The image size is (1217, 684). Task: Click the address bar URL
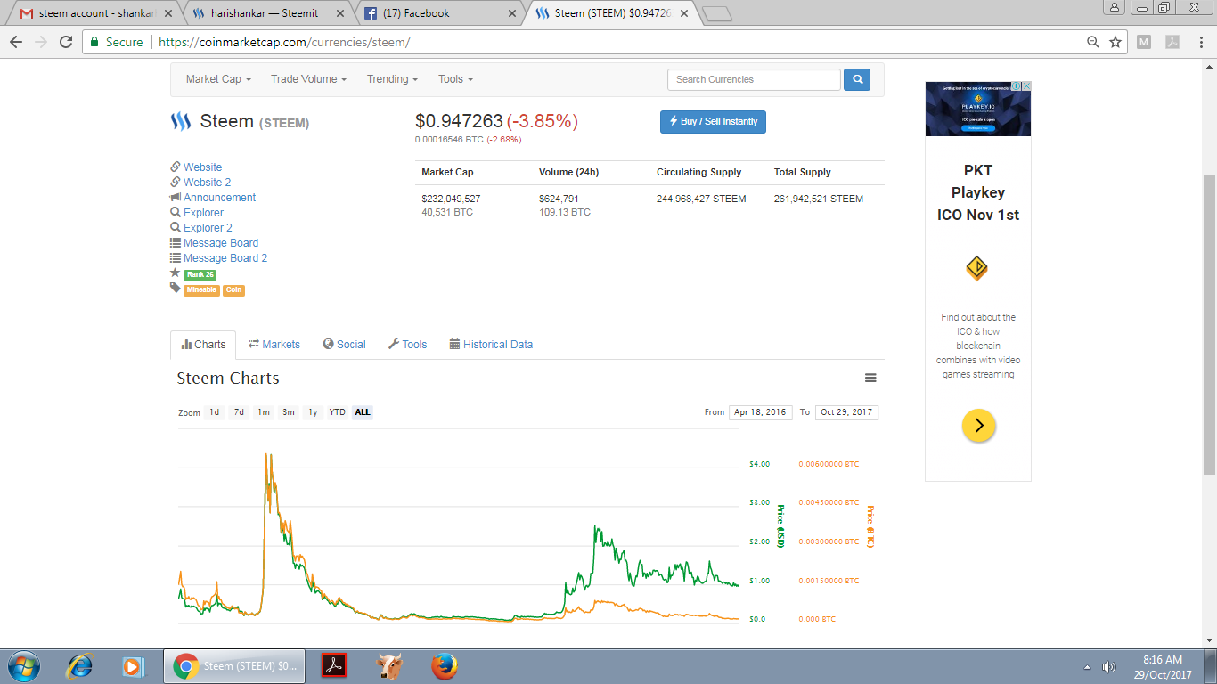tap(283, 42)
